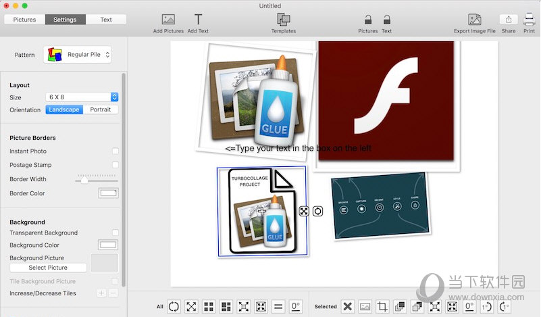Toggle the Pictures lock icon
The image size is (541, 317).
tap(368, 20)
